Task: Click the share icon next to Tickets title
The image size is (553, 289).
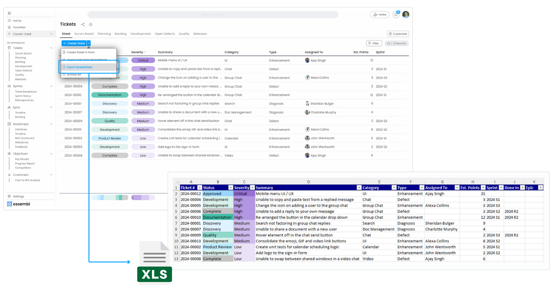Action: point(82,24)
